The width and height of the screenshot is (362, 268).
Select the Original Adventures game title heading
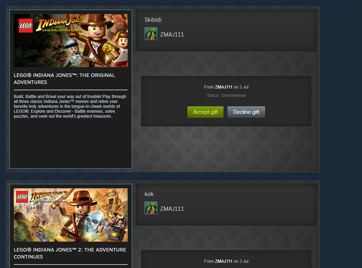point(64,79)
